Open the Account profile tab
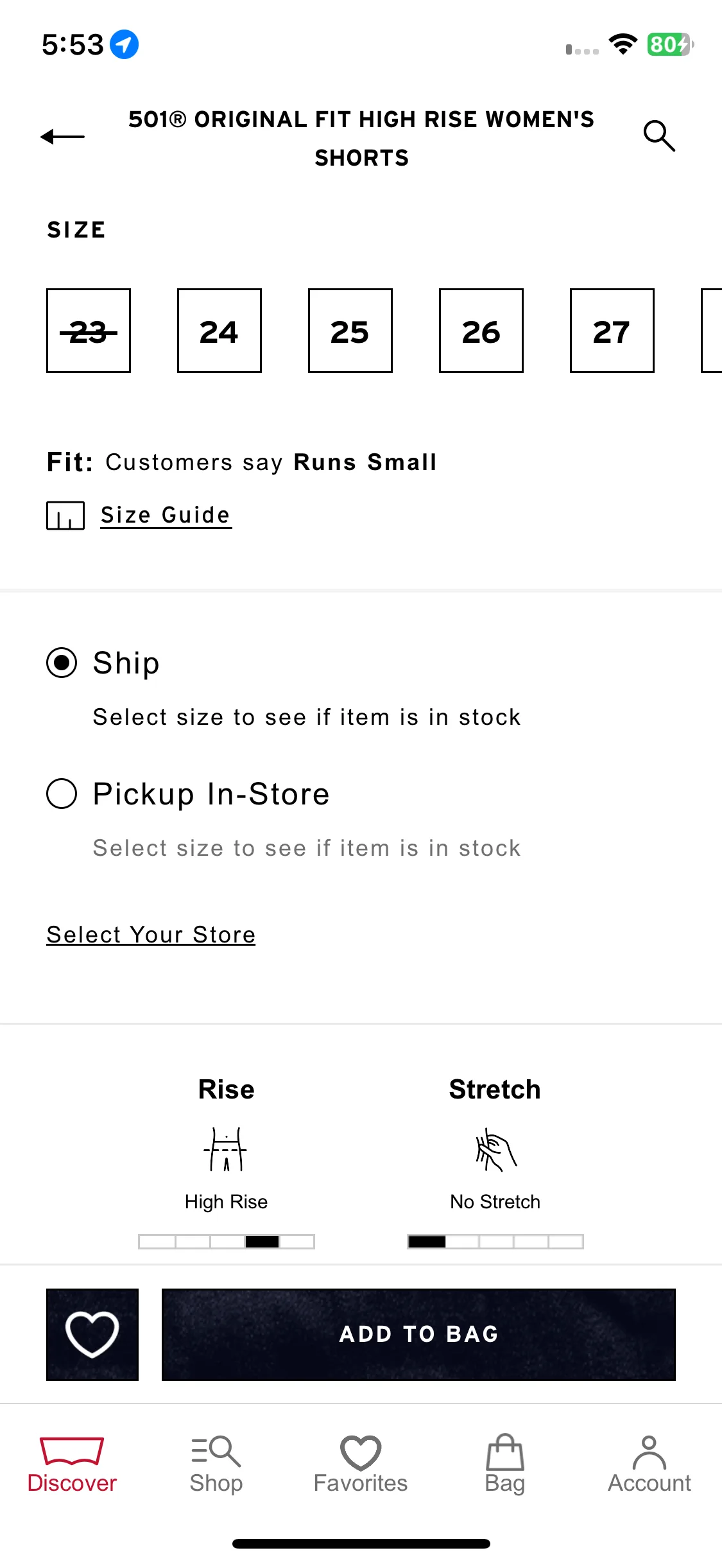The width and height of the screenshot is (722, 1564). (x=649, y=1464)
